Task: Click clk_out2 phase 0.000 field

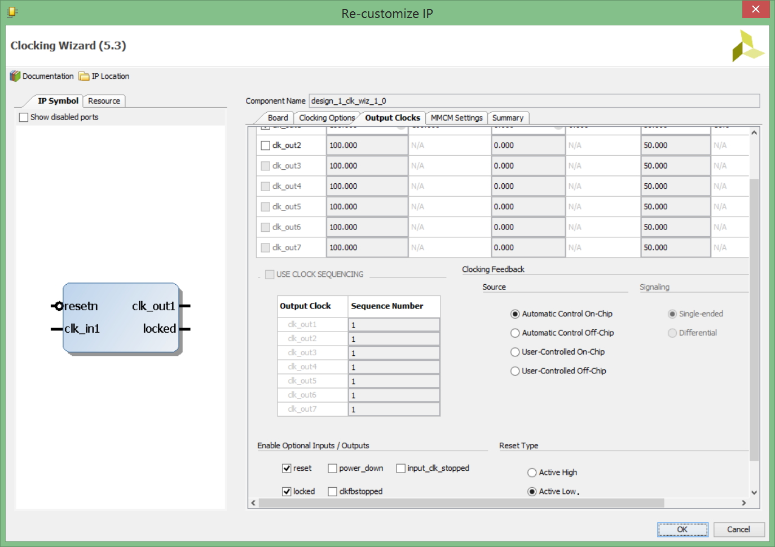Action: pyautogui.click(x=529, y=145)
